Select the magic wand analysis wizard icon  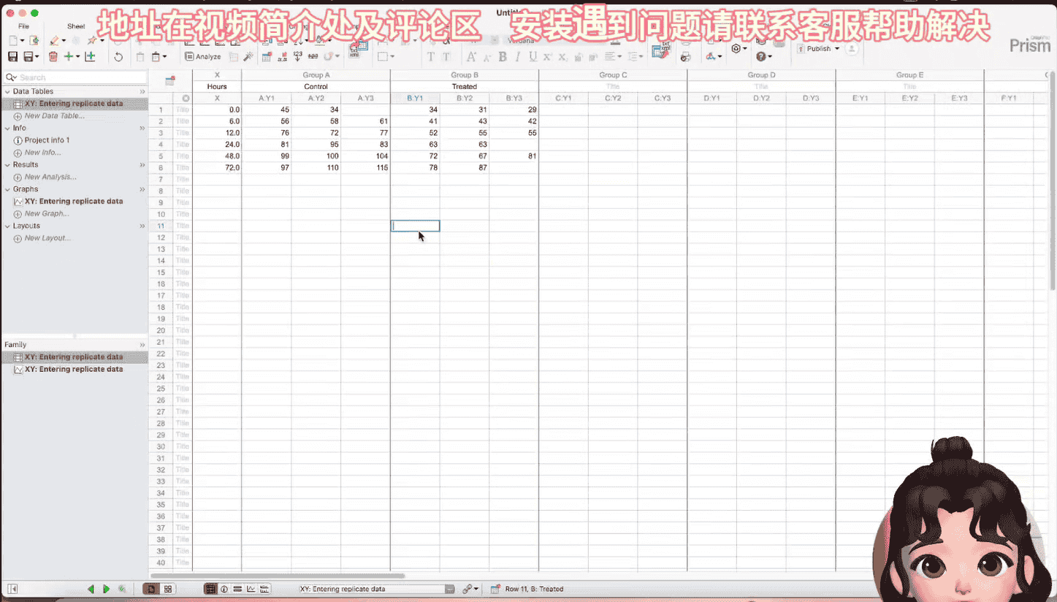(x=246, y=56)
